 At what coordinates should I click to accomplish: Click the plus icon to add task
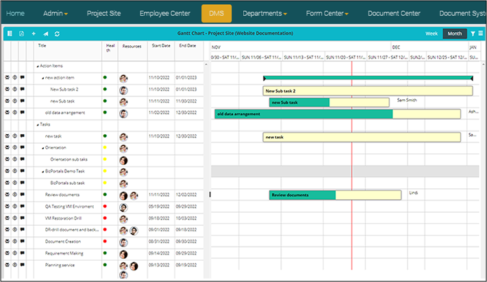[34, 34]
